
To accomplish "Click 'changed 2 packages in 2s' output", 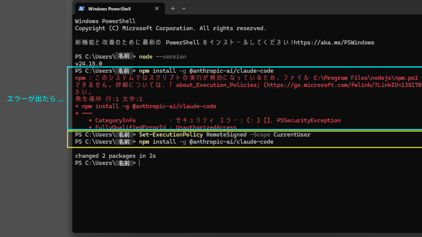I will coord(115,156).
